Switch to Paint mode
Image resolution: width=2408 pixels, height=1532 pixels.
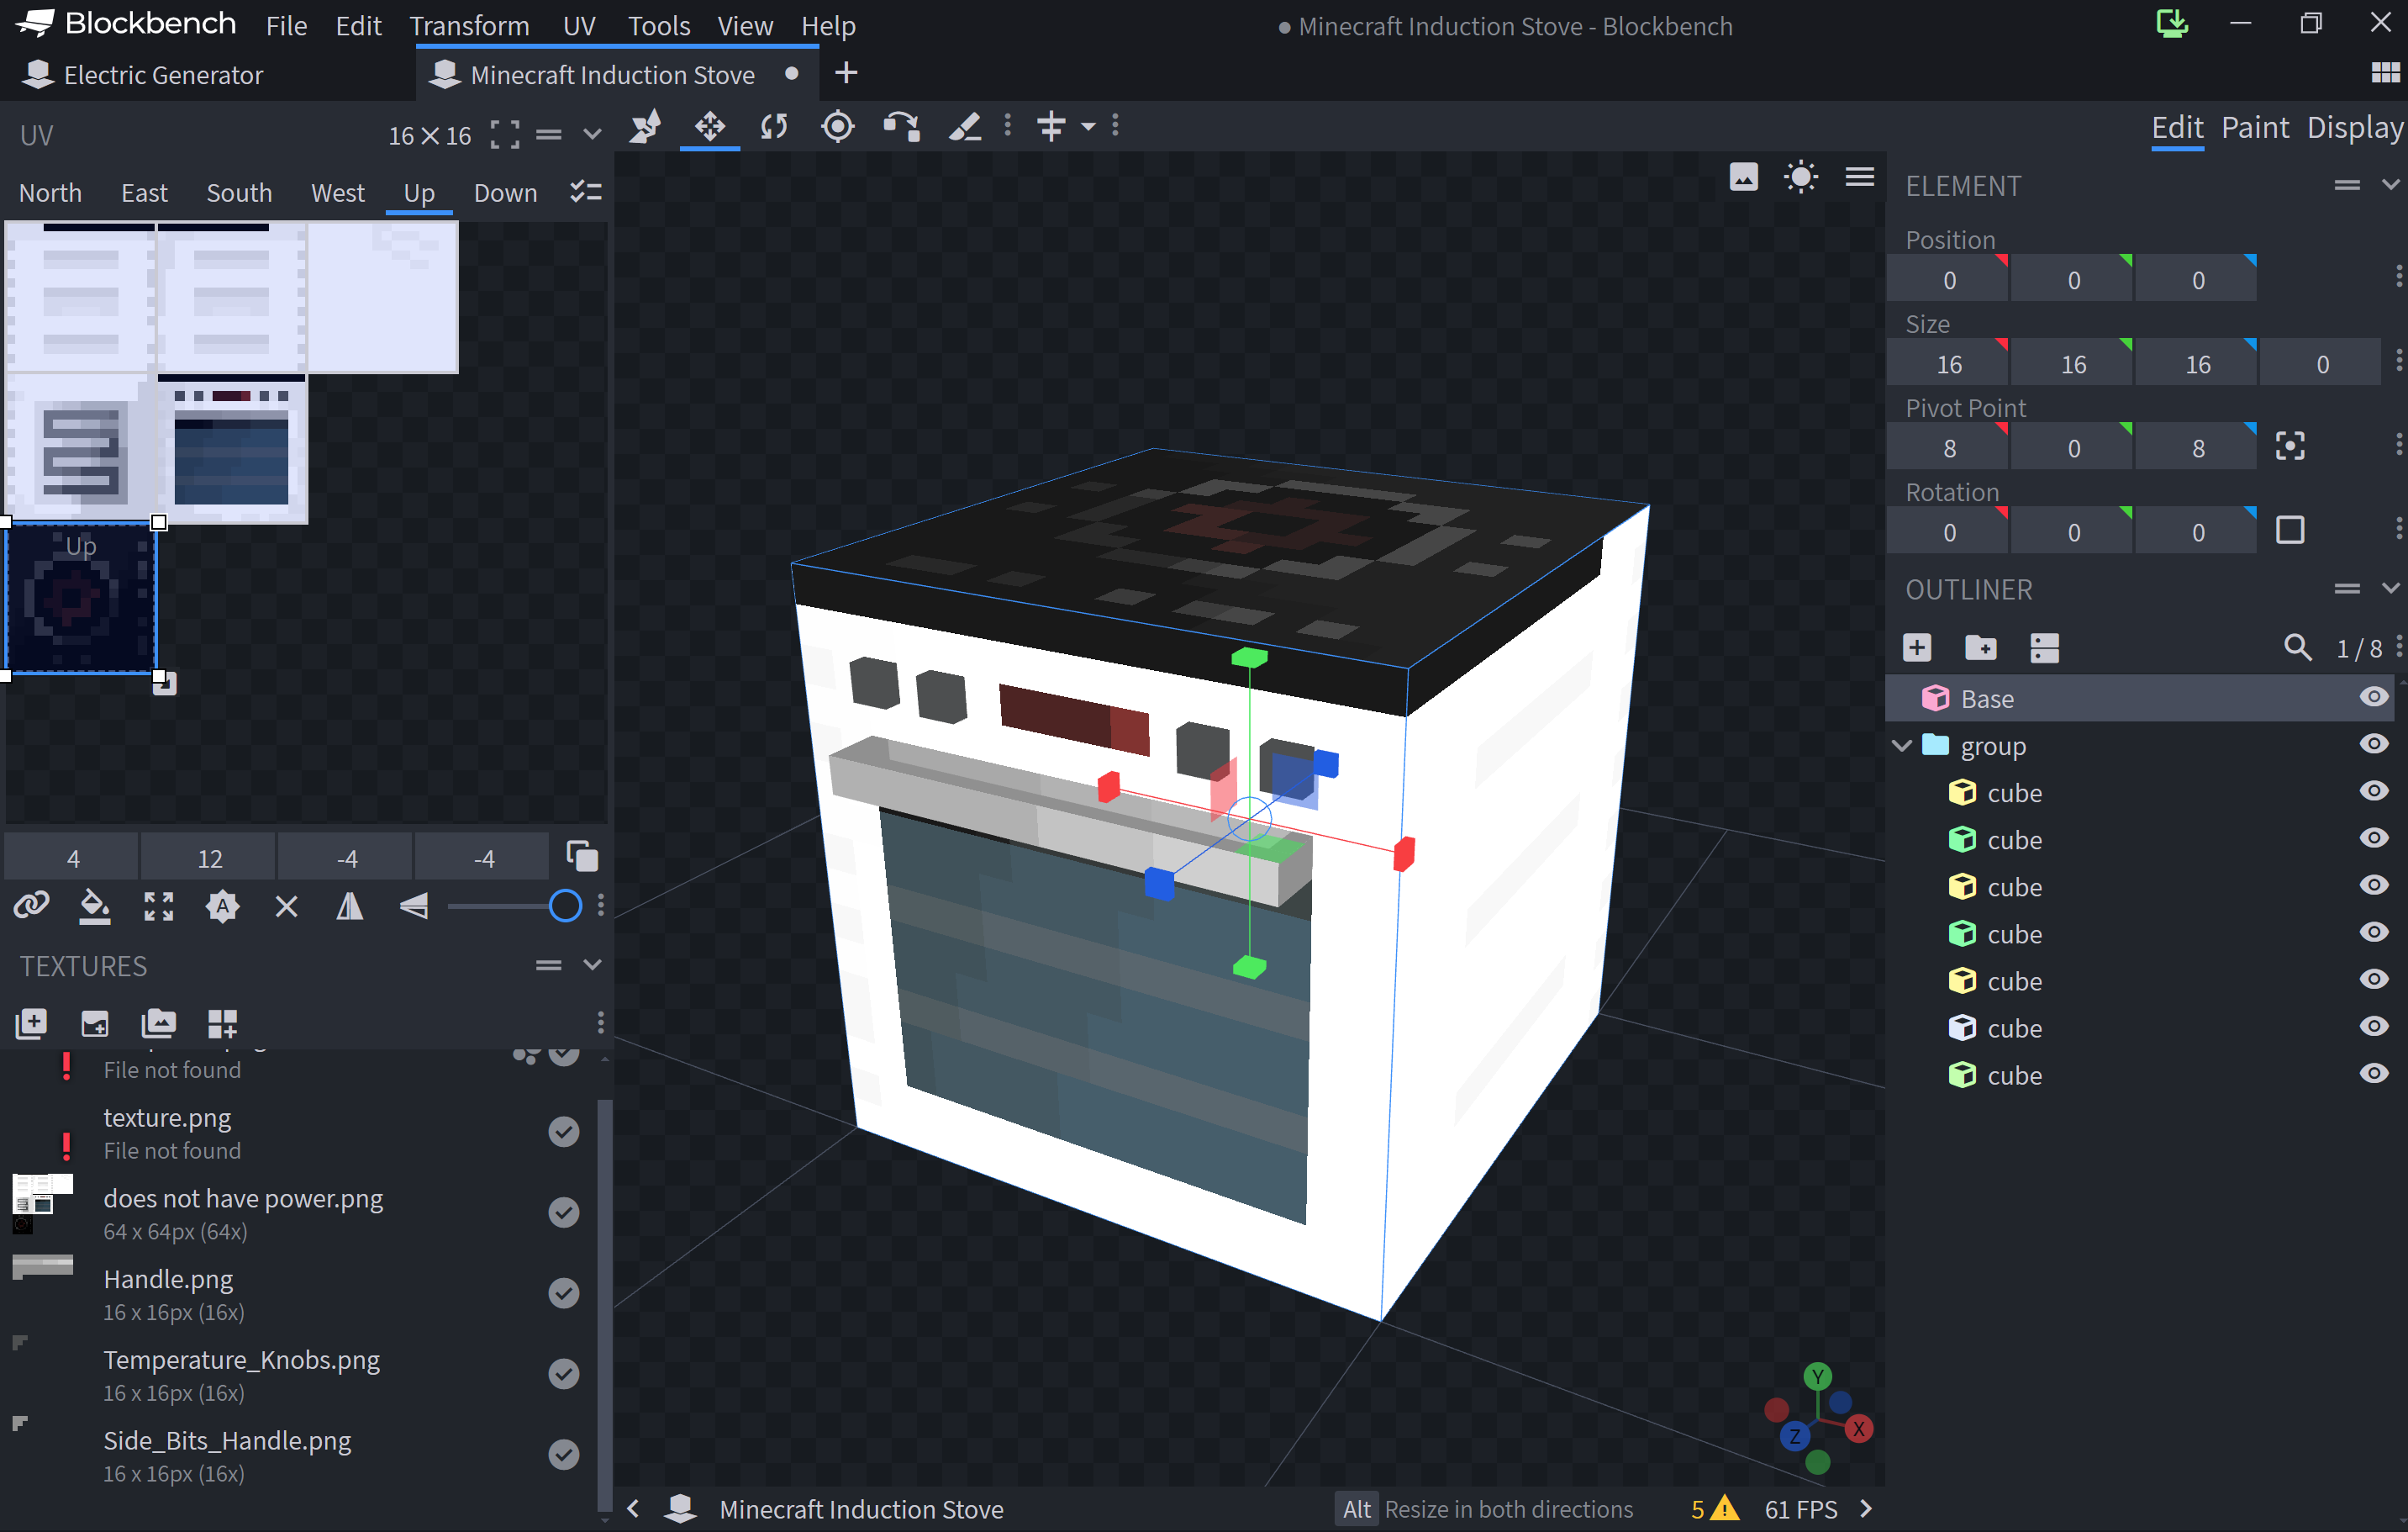click(x=2255, y=127)
